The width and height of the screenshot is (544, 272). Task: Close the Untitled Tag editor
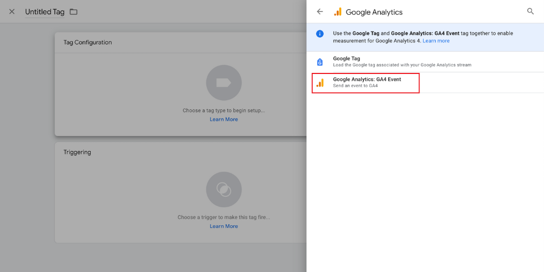[12, 12]
